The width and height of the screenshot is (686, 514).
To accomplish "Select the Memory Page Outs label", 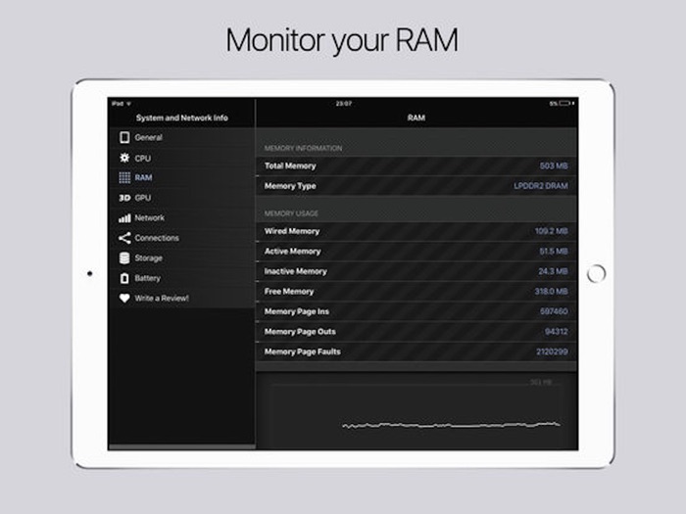I will [x=300, y=332].
